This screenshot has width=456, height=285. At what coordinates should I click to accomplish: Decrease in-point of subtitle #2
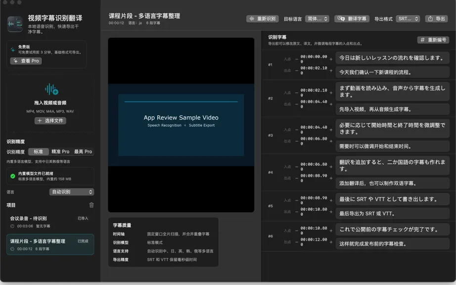(296, 93)
